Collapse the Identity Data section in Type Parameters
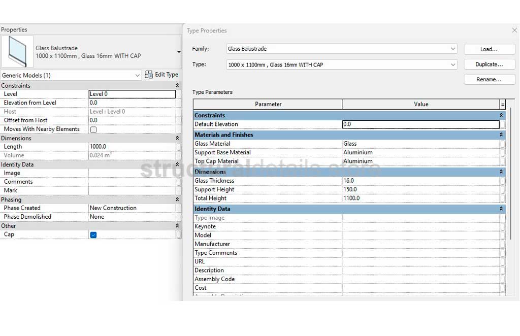The width and height of the screenshot is (520, 336). [501, 209]
